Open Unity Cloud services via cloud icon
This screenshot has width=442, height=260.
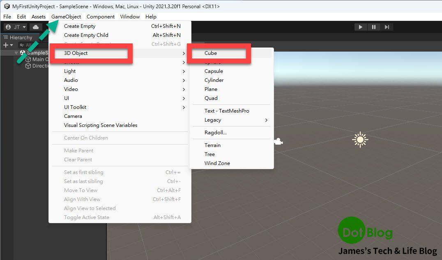point(35,27)
